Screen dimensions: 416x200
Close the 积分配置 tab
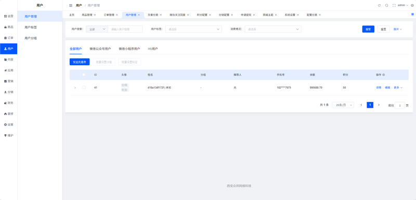click(210, 15)
